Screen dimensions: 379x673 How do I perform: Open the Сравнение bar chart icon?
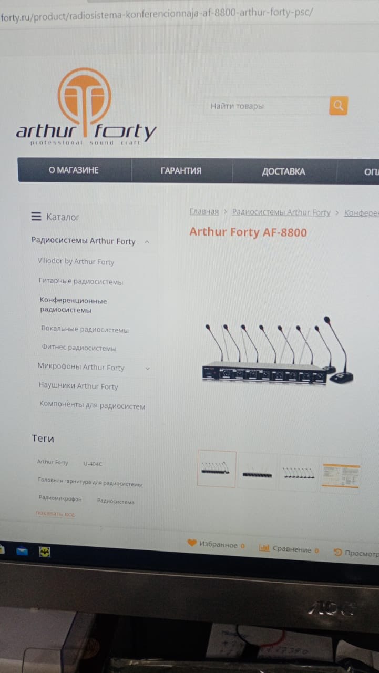coord(264,548)
